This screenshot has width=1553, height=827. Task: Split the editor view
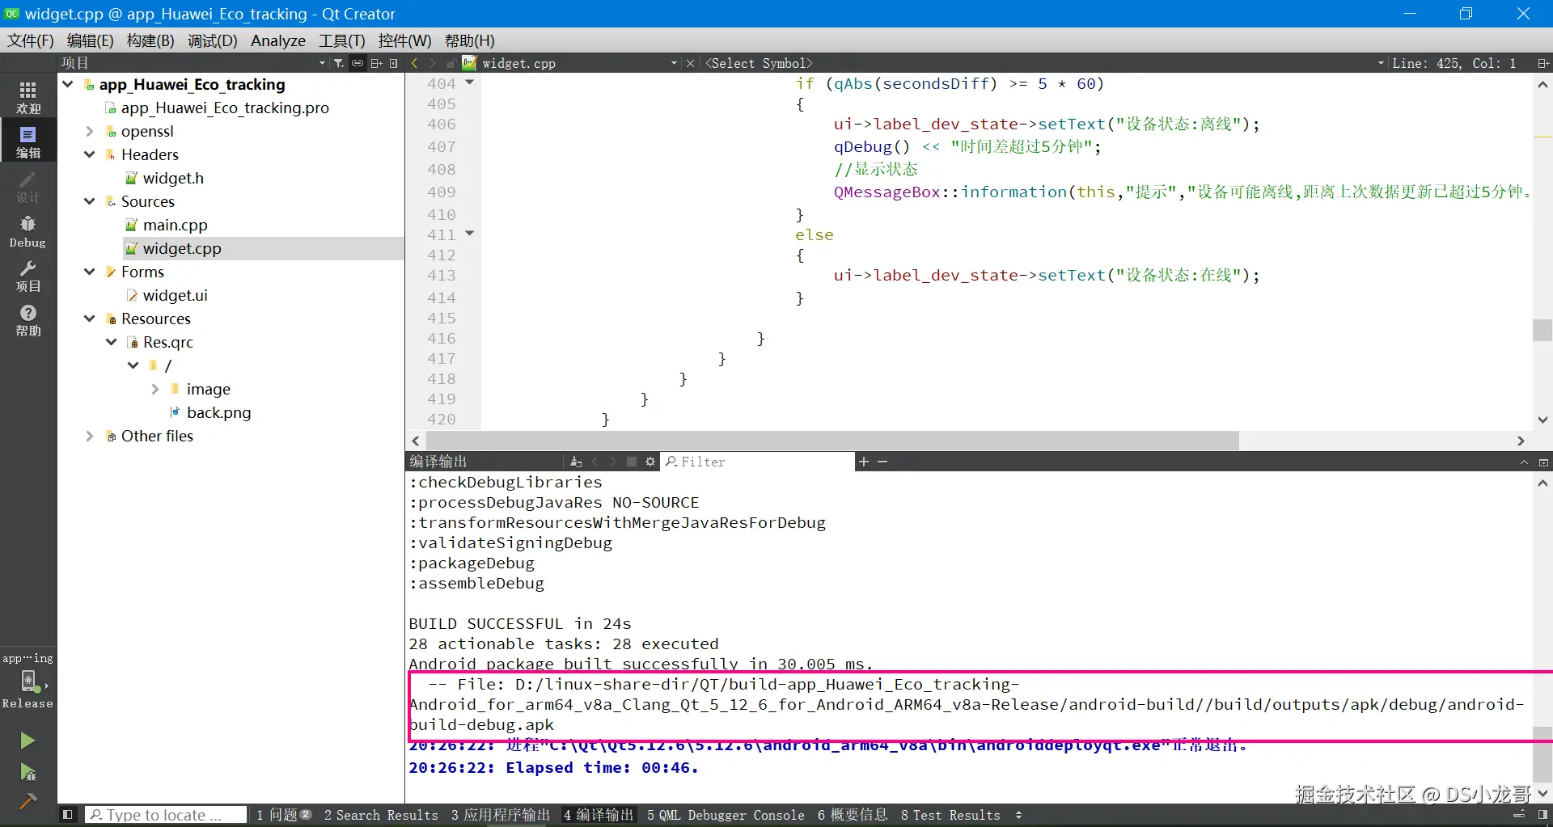(x=1542, y=63)
